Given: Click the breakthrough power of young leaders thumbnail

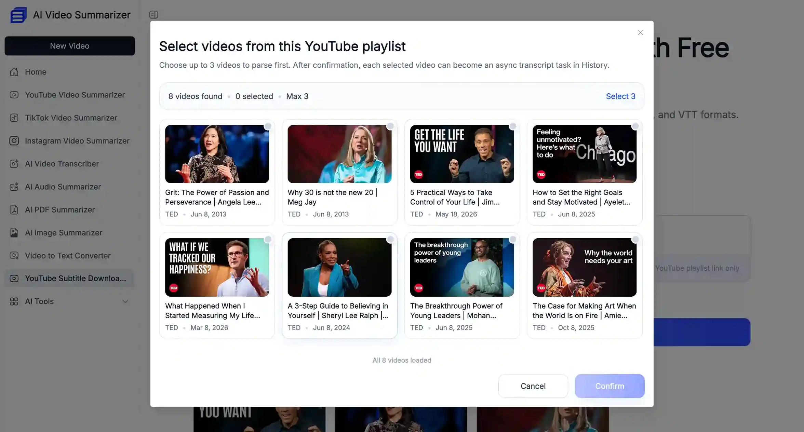Looking at the screenshot, I should (462, 267).
